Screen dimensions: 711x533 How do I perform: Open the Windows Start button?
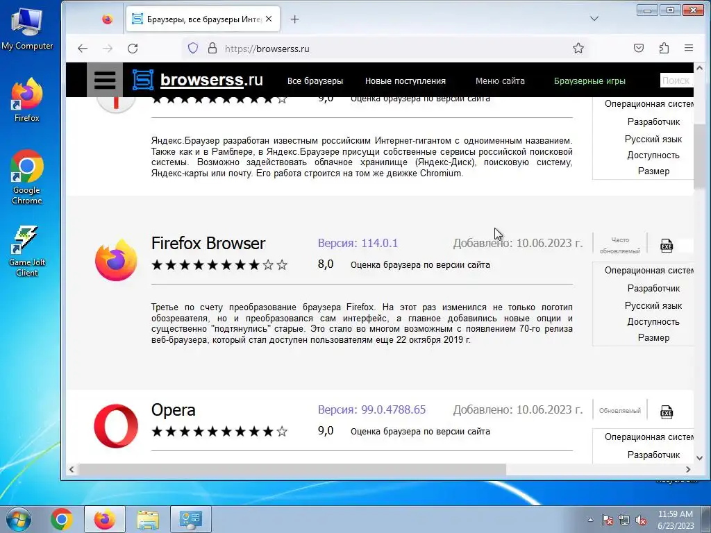pyautogui.click(x=18, y=519)
